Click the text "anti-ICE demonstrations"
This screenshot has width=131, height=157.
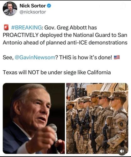pyautogui.click(x=97, y=42)
